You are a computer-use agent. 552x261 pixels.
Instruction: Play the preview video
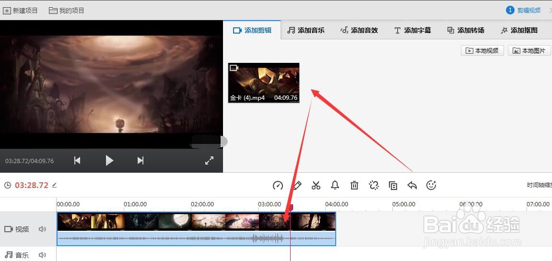(109, 161)
